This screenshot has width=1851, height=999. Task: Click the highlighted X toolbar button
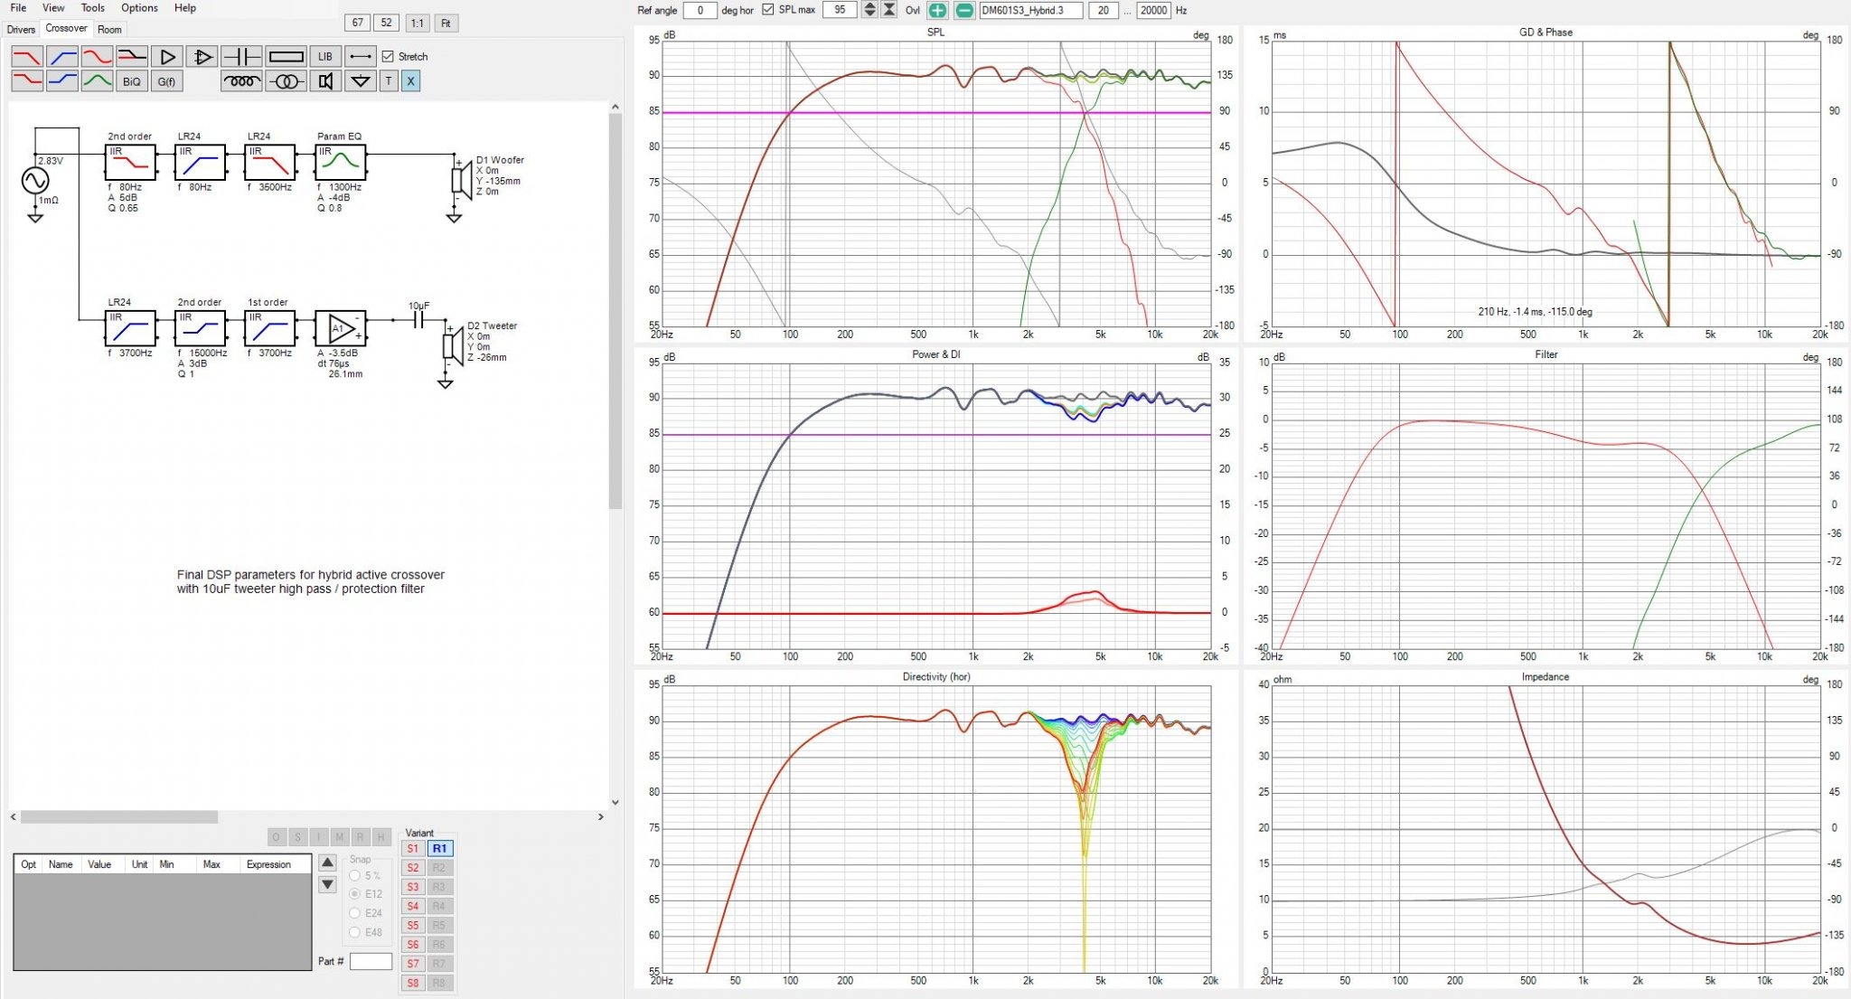click(x=410, y=81)
